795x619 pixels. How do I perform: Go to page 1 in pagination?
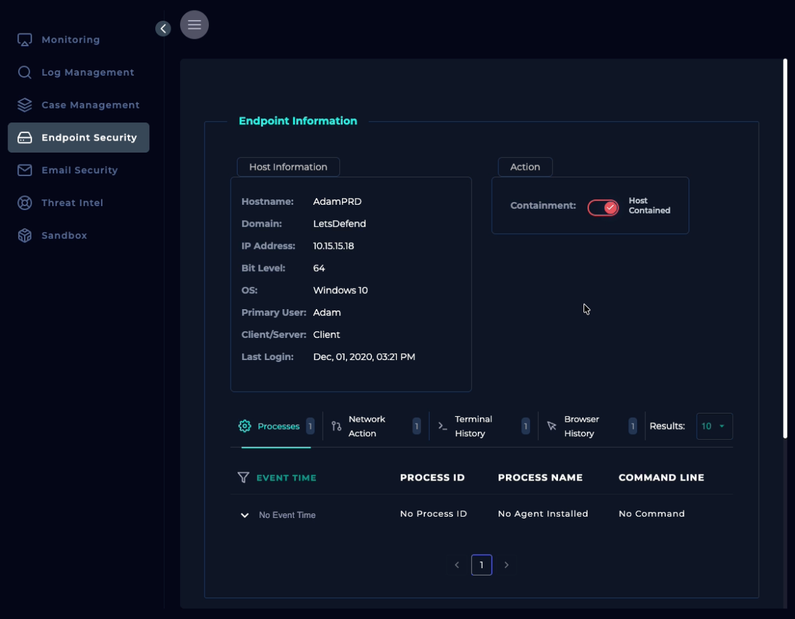(481, 565)
